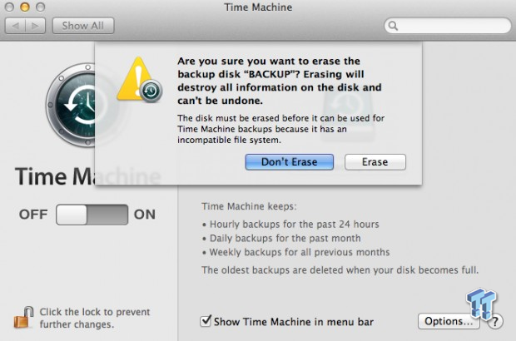Click the Time Machine window title
The image size is (516, 341).
[x=258, y=7]
